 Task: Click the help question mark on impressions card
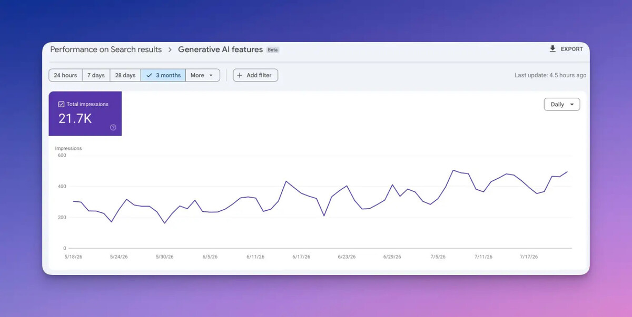(x=113, y=127)
